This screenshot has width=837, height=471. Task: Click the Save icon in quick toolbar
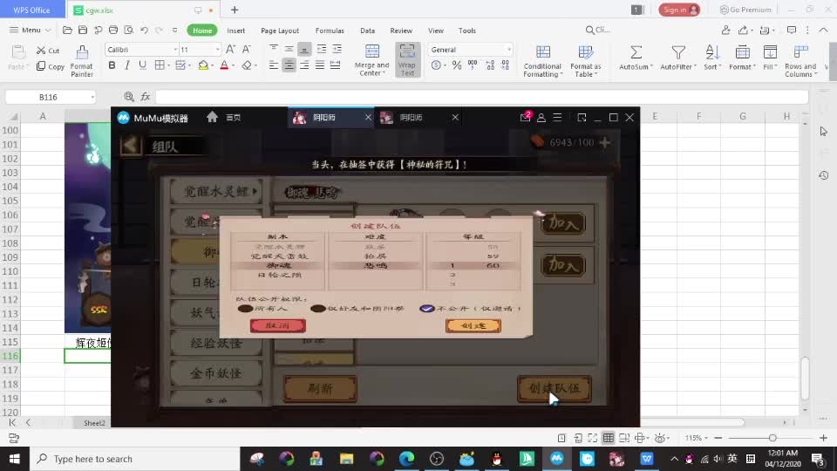83,31
